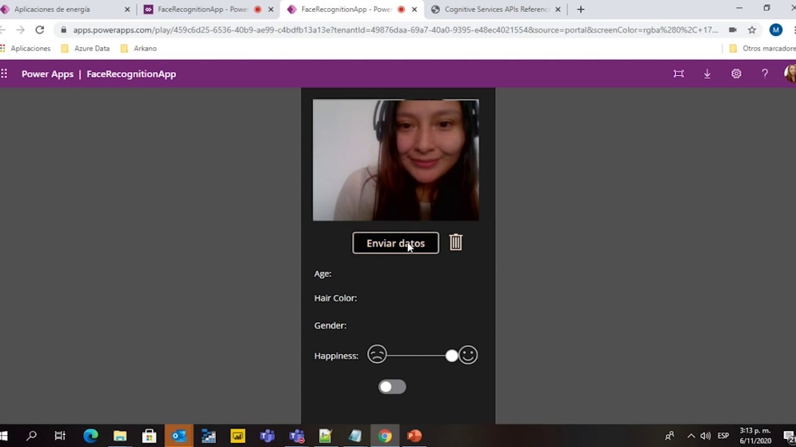796x447 pixels.
Task: Toggle the switch below the Happiness slider
Action: click(392, 387)
